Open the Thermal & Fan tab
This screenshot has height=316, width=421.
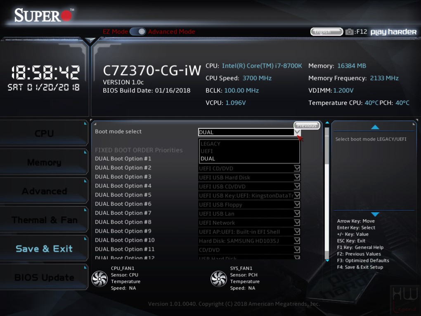click(44, 220)
